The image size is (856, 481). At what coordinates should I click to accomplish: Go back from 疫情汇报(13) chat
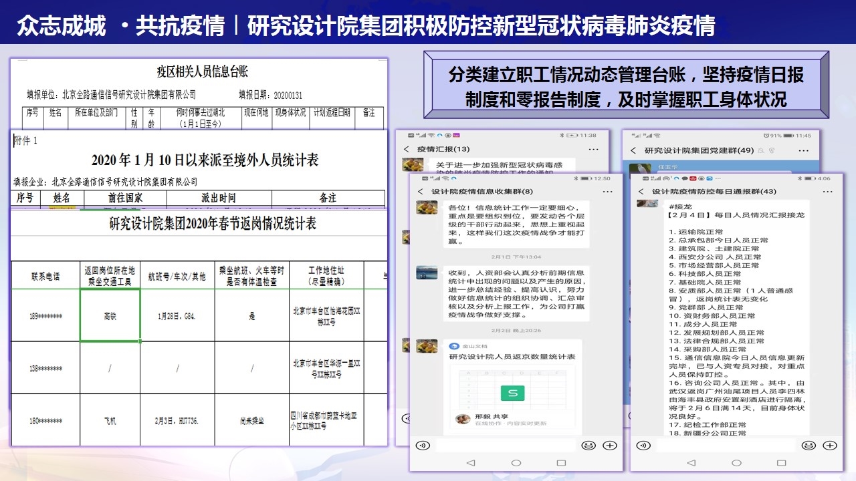click(406, 149)
